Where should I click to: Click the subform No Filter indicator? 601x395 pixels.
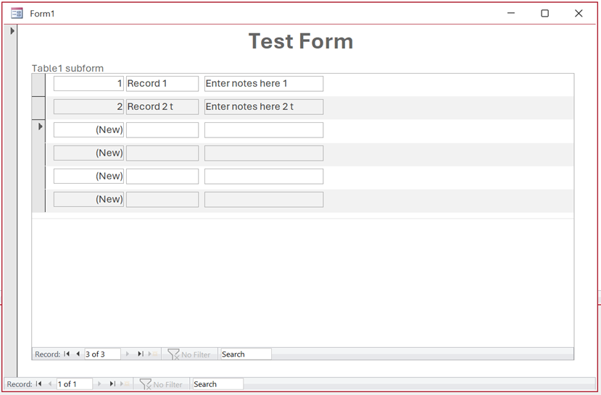[189, 354]
